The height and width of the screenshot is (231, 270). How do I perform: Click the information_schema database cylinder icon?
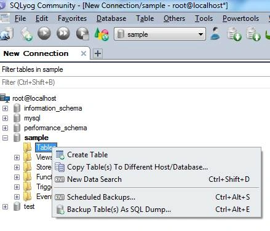[x=17, y=108]
